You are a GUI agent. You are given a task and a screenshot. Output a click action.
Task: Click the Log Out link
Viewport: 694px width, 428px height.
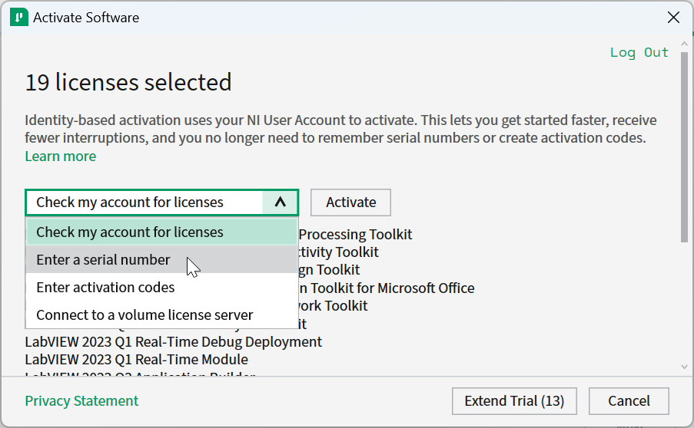639,52
